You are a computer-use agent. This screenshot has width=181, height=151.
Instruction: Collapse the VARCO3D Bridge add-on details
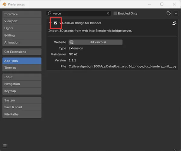50,23
